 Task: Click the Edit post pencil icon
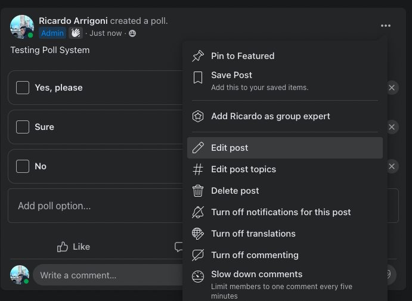click(198, 148)
